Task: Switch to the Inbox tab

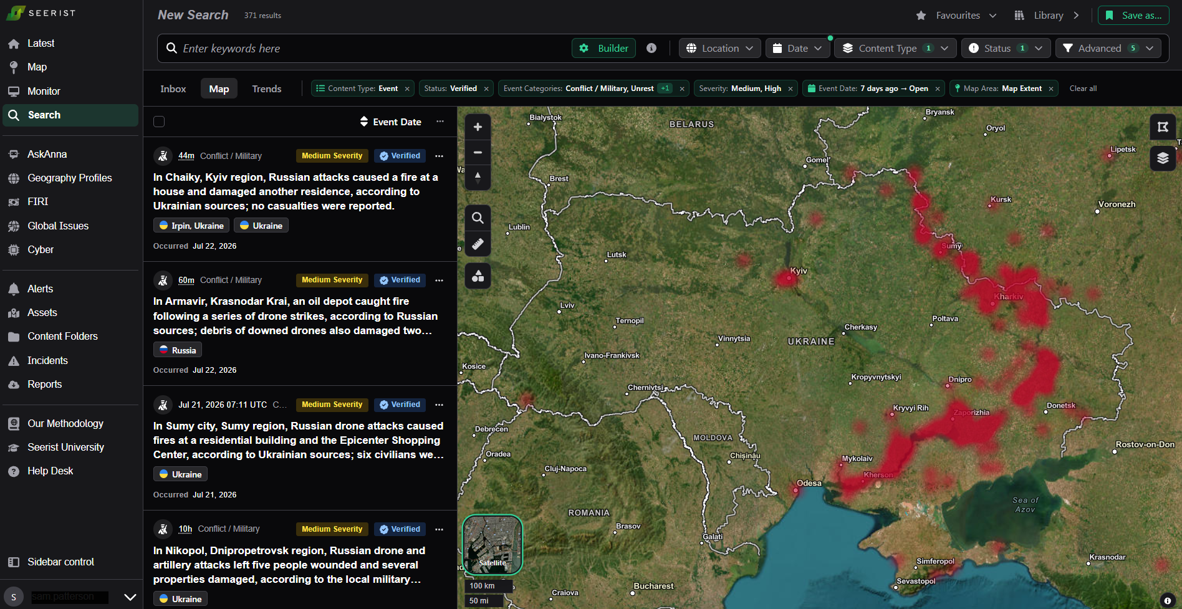Action: click(173, 89)
